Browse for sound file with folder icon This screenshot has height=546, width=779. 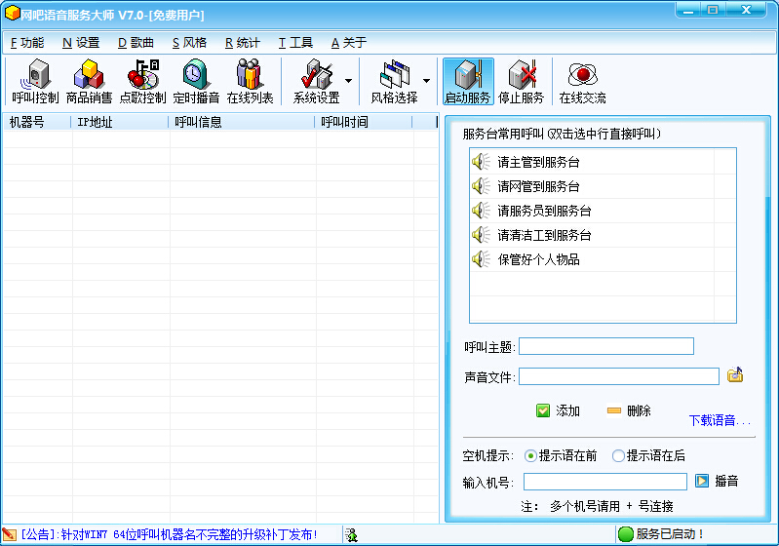tap(735, 375)
